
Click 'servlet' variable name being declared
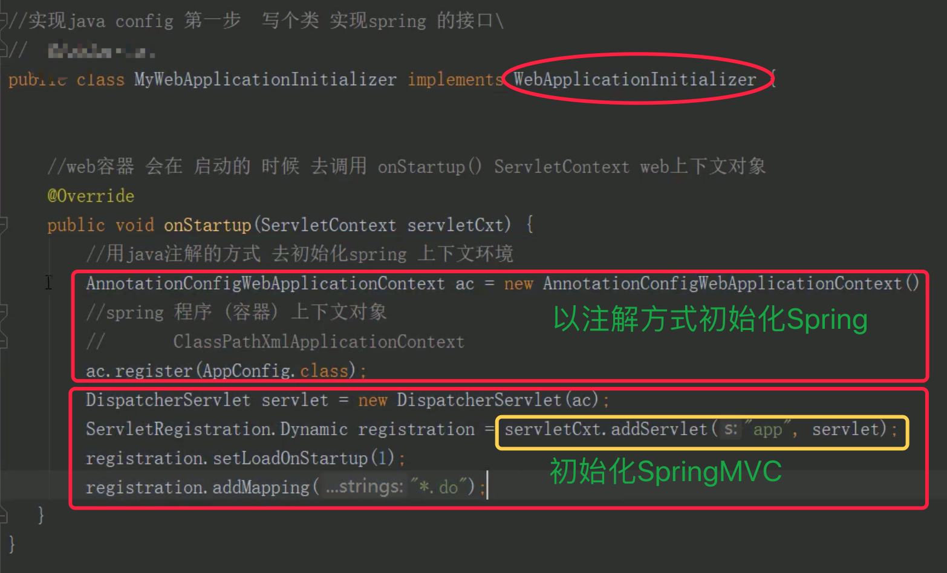295,400
